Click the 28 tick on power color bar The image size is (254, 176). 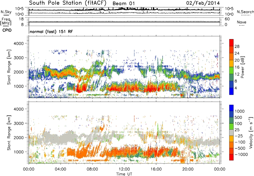pyautogui.click(x=237, y=46)
